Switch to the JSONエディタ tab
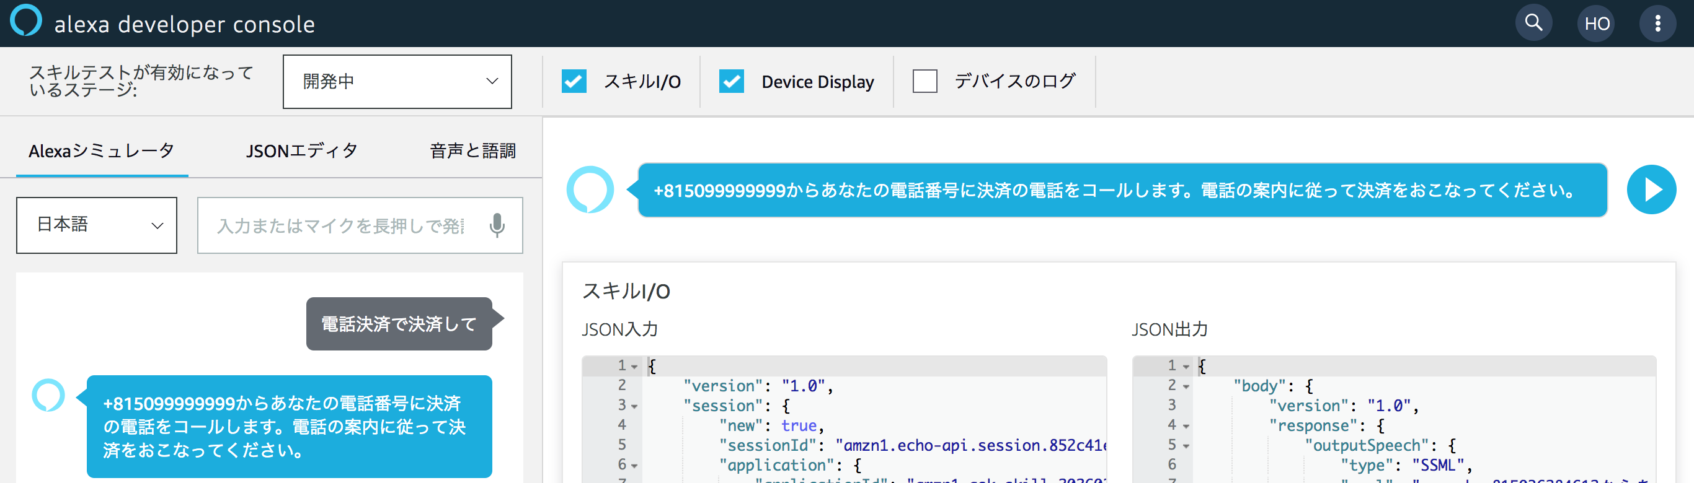 pos(302,151)
